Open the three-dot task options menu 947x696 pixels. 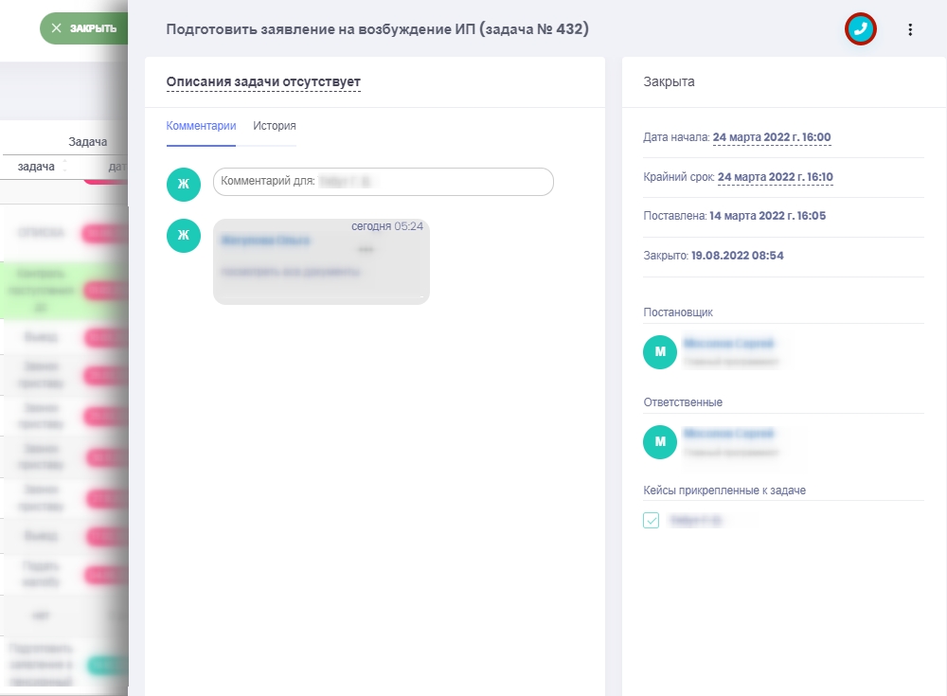click(x=910, y=29)
